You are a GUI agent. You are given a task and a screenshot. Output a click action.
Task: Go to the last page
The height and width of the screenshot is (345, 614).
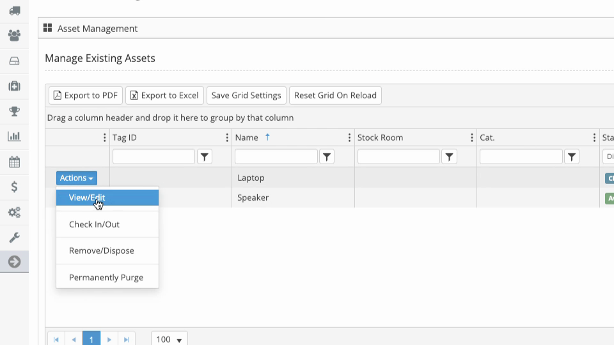(127, 339)
